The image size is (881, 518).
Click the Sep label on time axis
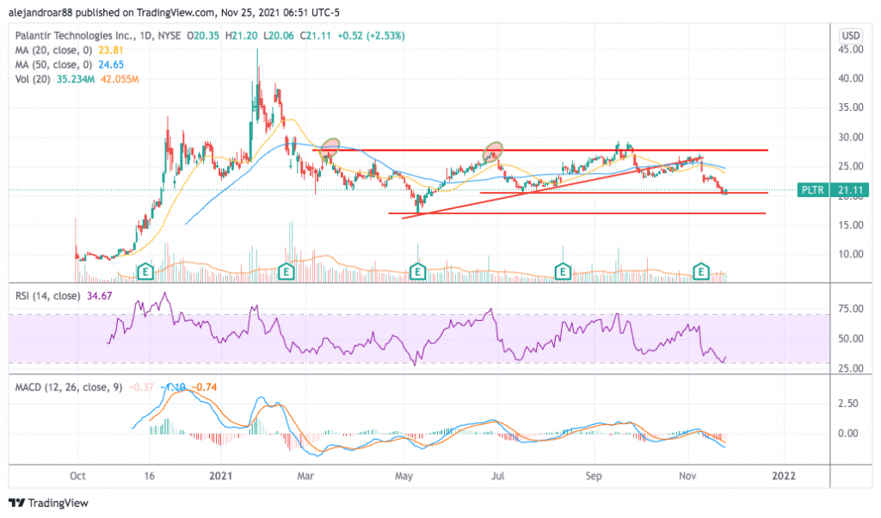tap(594, 476)
